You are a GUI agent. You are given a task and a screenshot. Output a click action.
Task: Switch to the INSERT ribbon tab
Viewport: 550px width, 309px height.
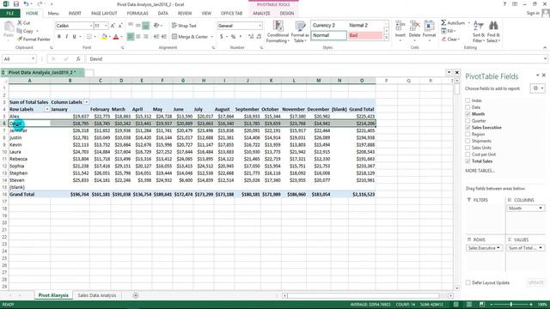(x=75, y=14)
